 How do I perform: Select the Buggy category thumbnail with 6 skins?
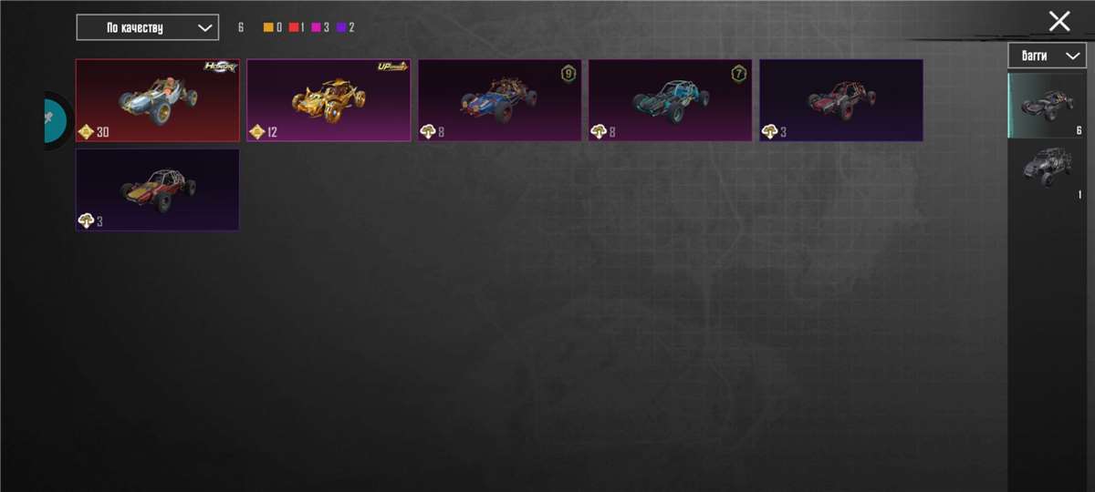pos(1047,106)
